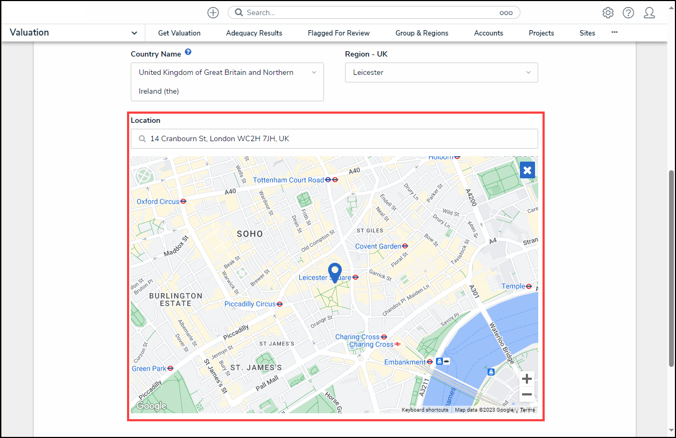Close the map with the blue X
The height and width of the screenshot is (438, 676).
[x=527, y=170]
